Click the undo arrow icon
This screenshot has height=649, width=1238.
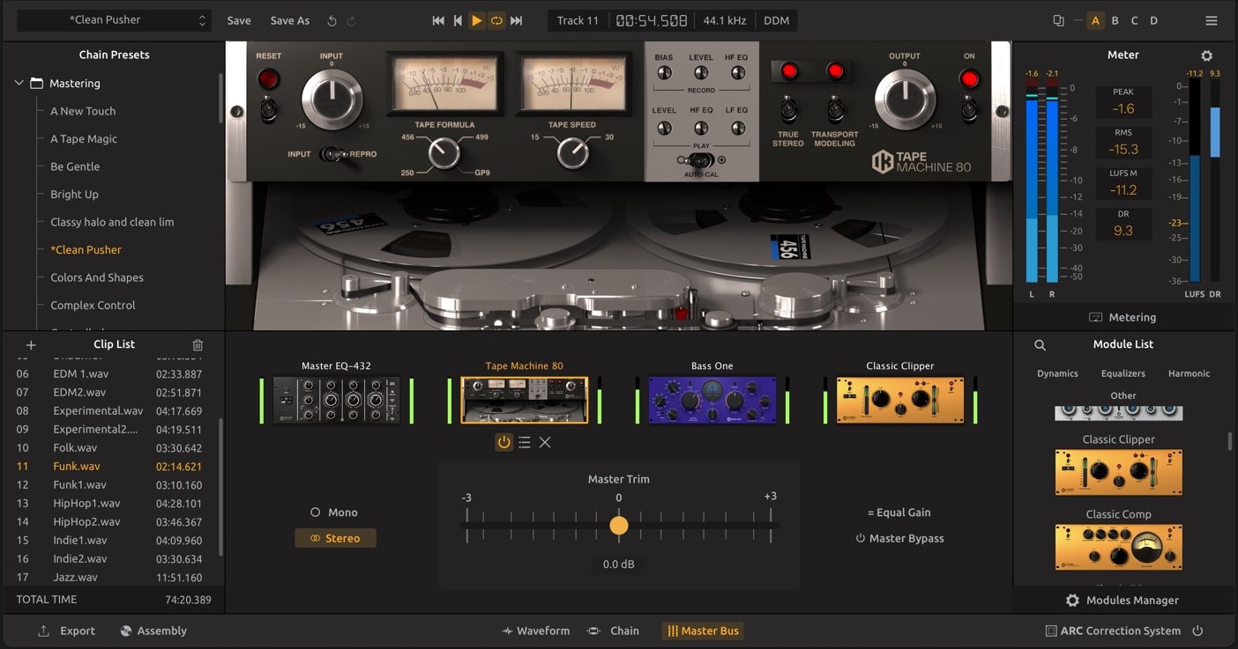pos(332,20)
